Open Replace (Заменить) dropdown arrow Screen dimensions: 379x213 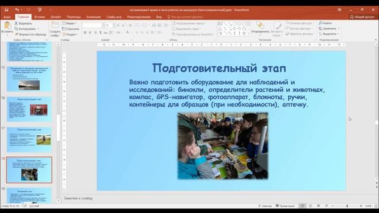pyautogui.click(x=339, y=28)
